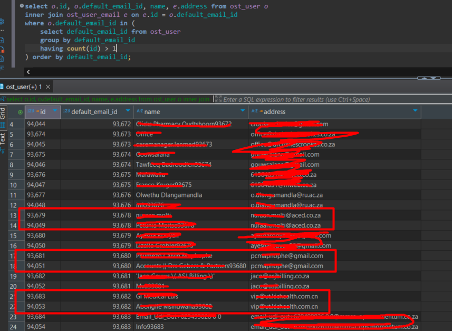Open the id column filter dropdown
The height and width of the screenshot is (331, 452).
click(55, 111)
